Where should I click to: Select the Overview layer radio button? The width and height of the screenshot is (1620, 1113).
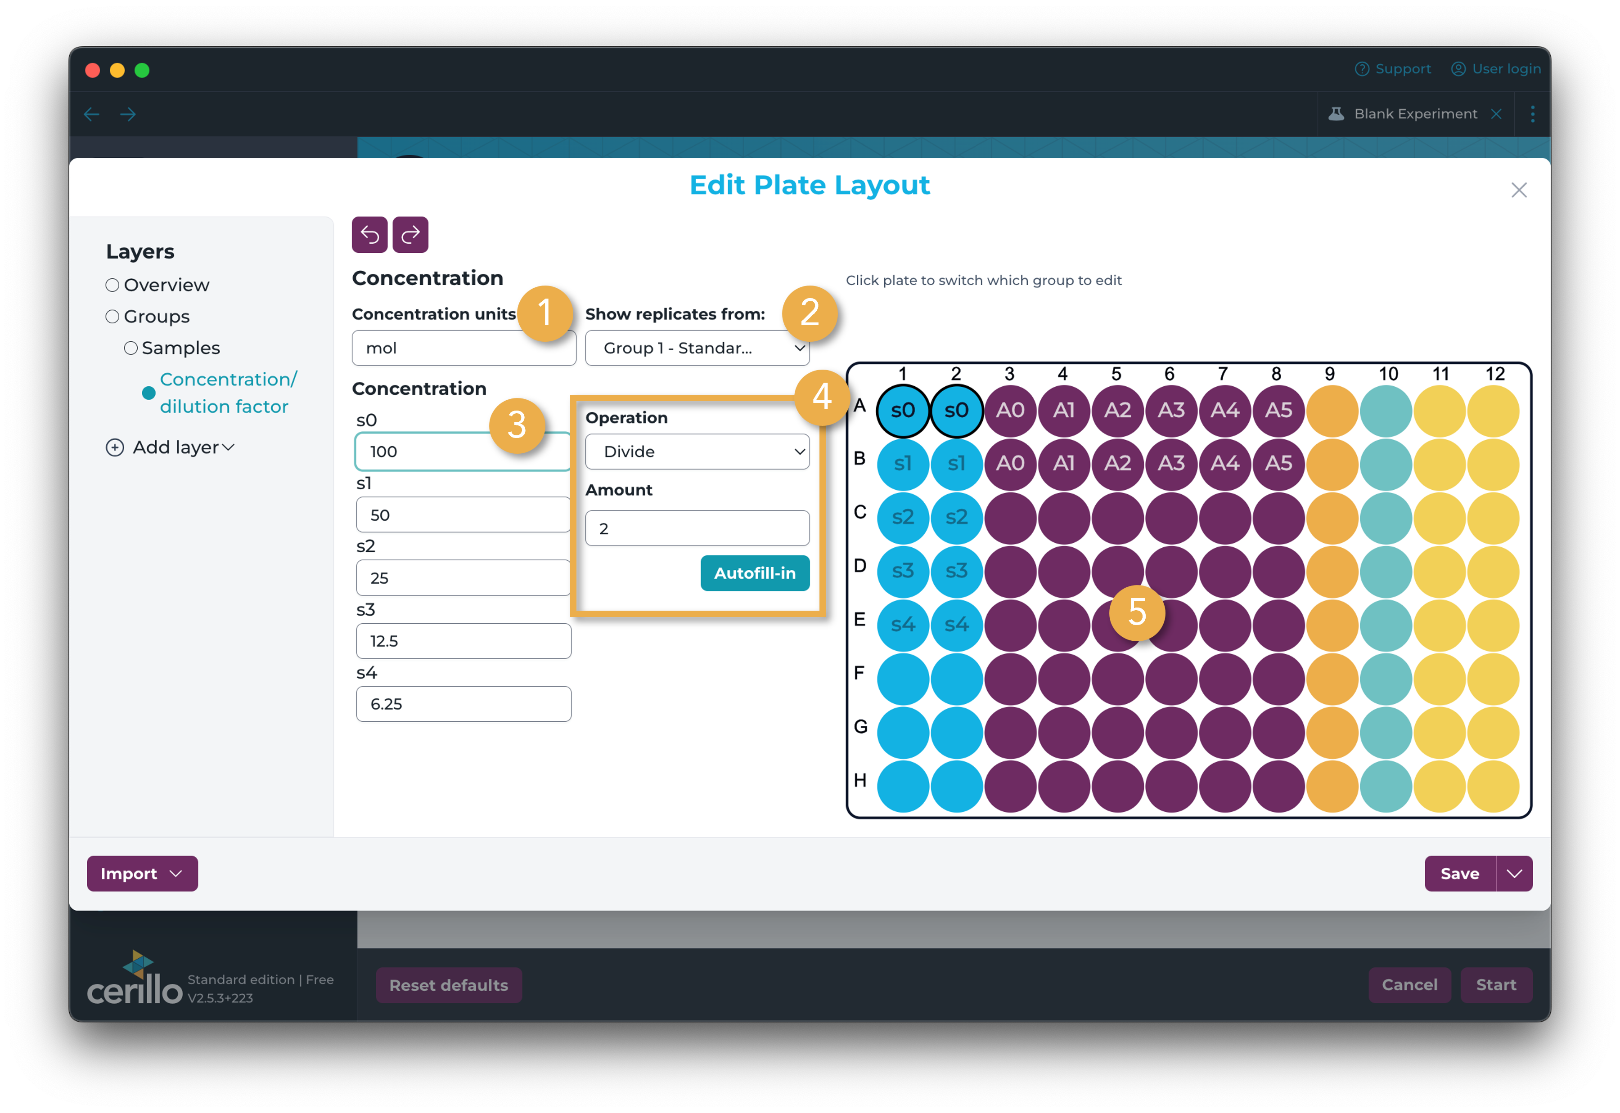pyautogui.click(x=112, y=285)
